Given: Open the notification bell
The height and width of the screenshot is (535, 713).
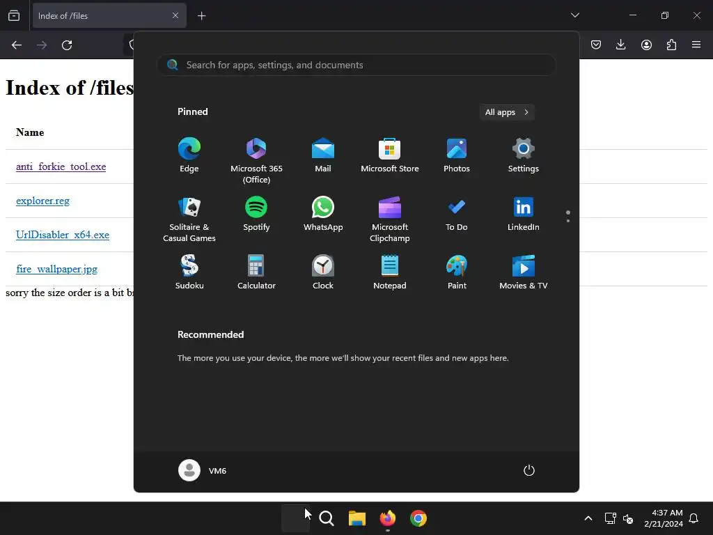Looking at the screenshot, I should point(694,518).
